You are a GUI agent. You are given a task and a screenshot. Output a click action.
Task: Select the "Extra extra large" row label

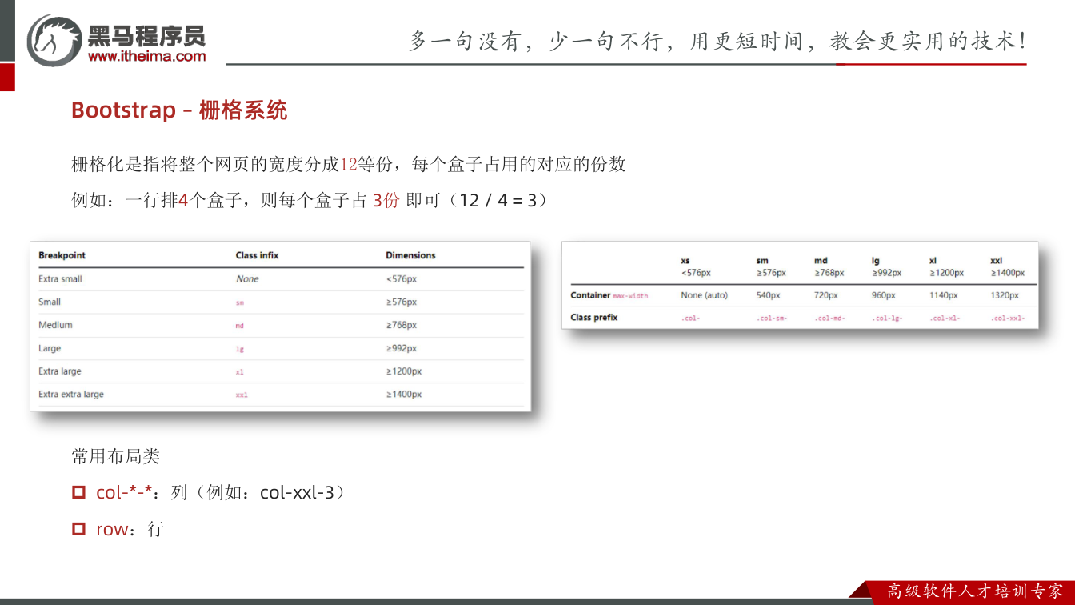coord(71,395)
